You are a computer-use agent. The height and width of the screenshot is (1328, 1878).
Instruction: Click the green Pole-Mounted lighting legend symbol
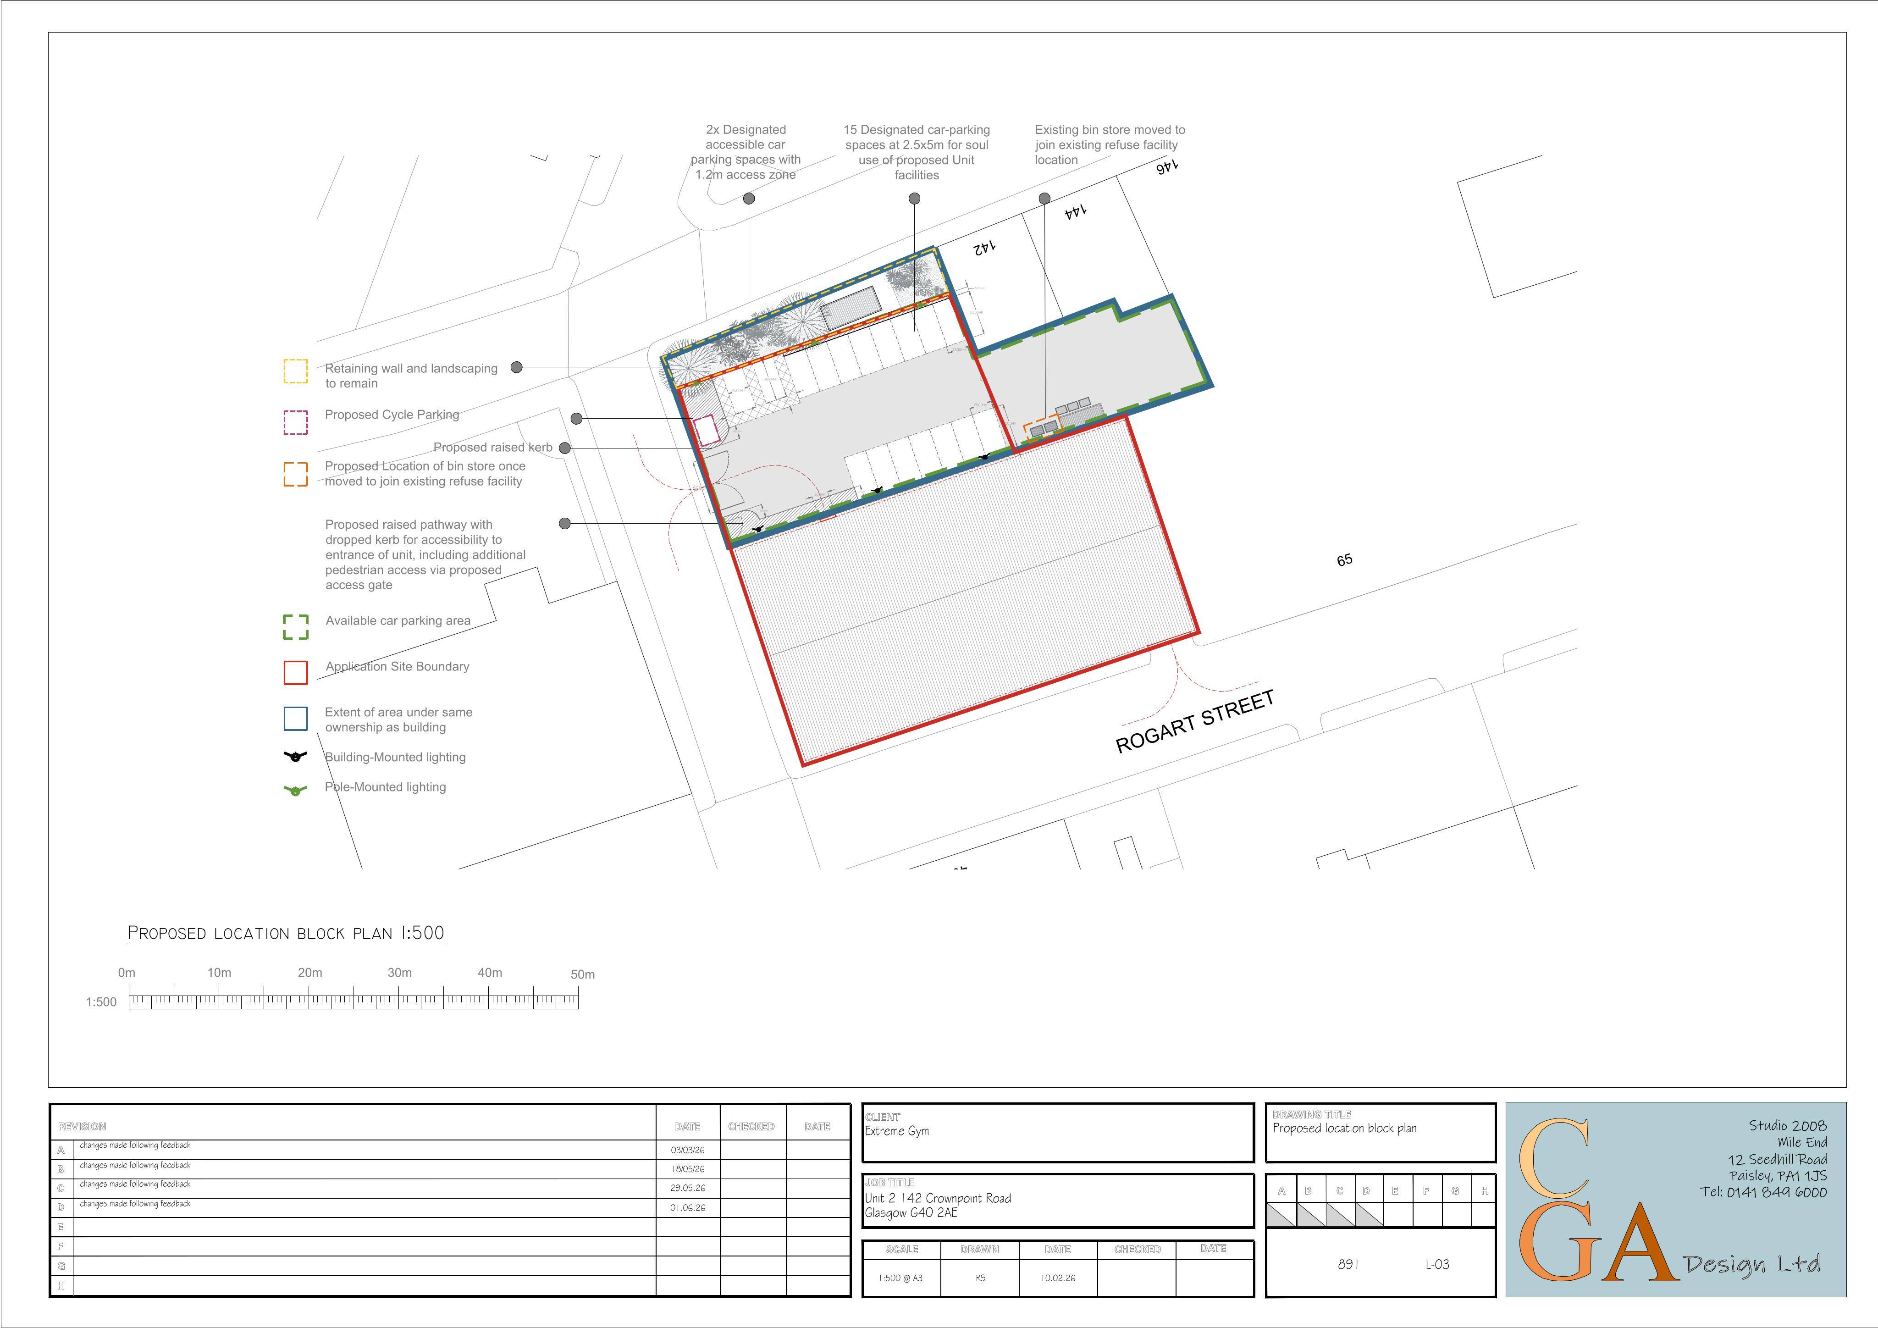(295, 791)
